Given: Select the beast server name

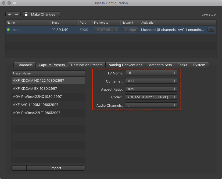Looking at the screenshot, I should 17,30.
